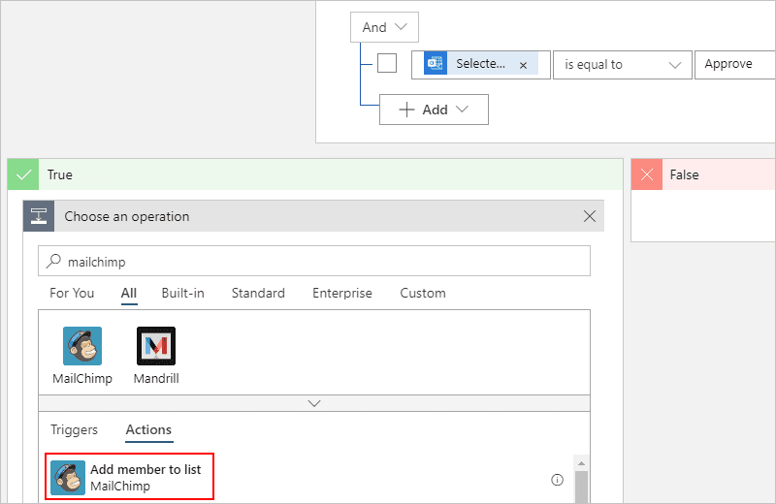Select the All connectors tab
The image size is (776, 504).
129,294
